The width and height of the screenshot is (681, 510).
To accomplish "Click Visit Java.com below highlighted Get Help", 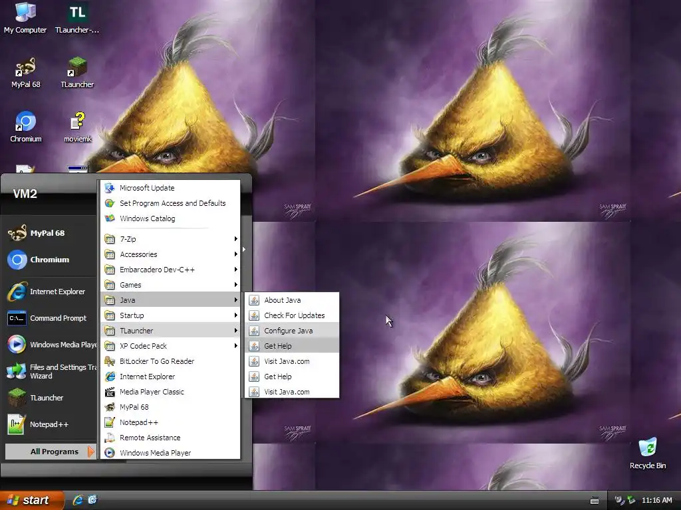I will pos(293,361).
